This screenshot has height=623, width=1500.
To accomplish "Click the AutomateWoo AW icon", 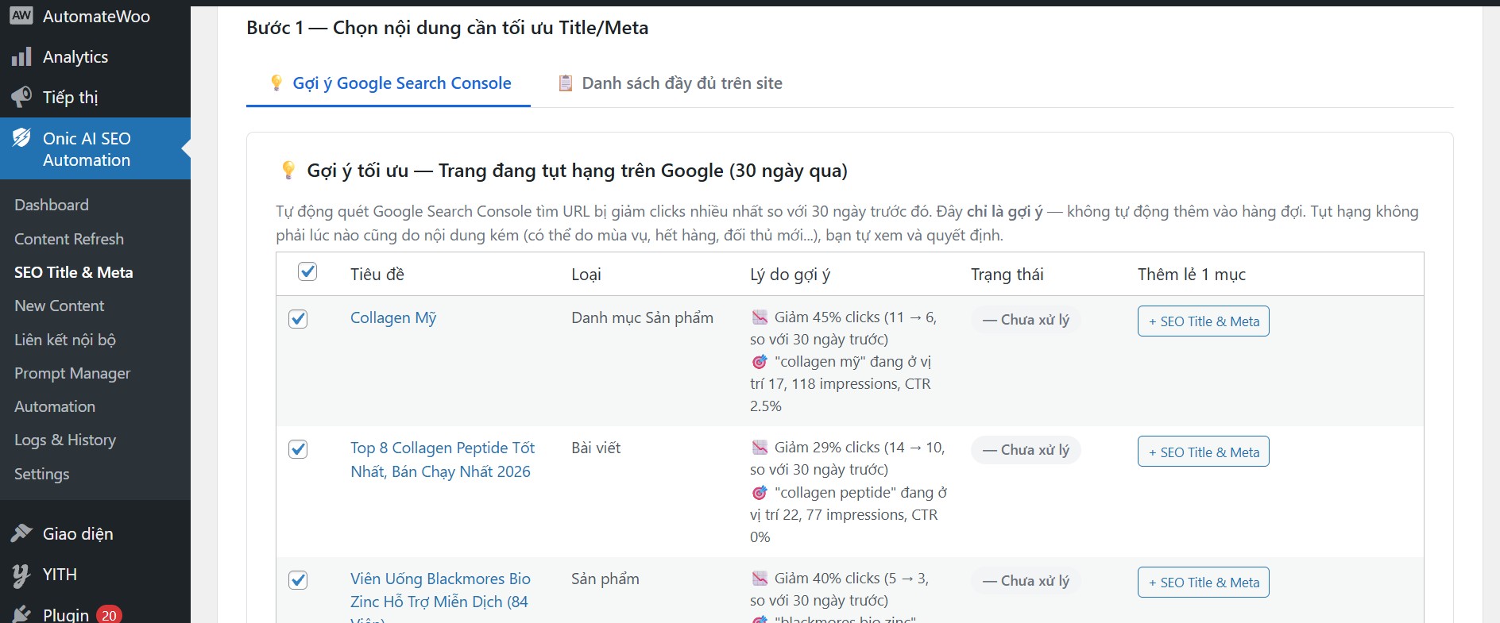I will point(21,16).
